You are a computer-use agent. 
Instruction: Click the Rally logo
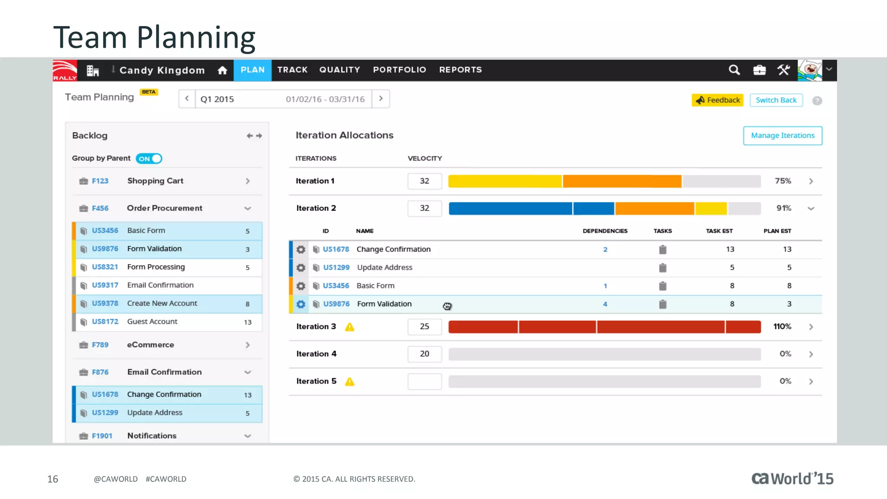point(65,70)
